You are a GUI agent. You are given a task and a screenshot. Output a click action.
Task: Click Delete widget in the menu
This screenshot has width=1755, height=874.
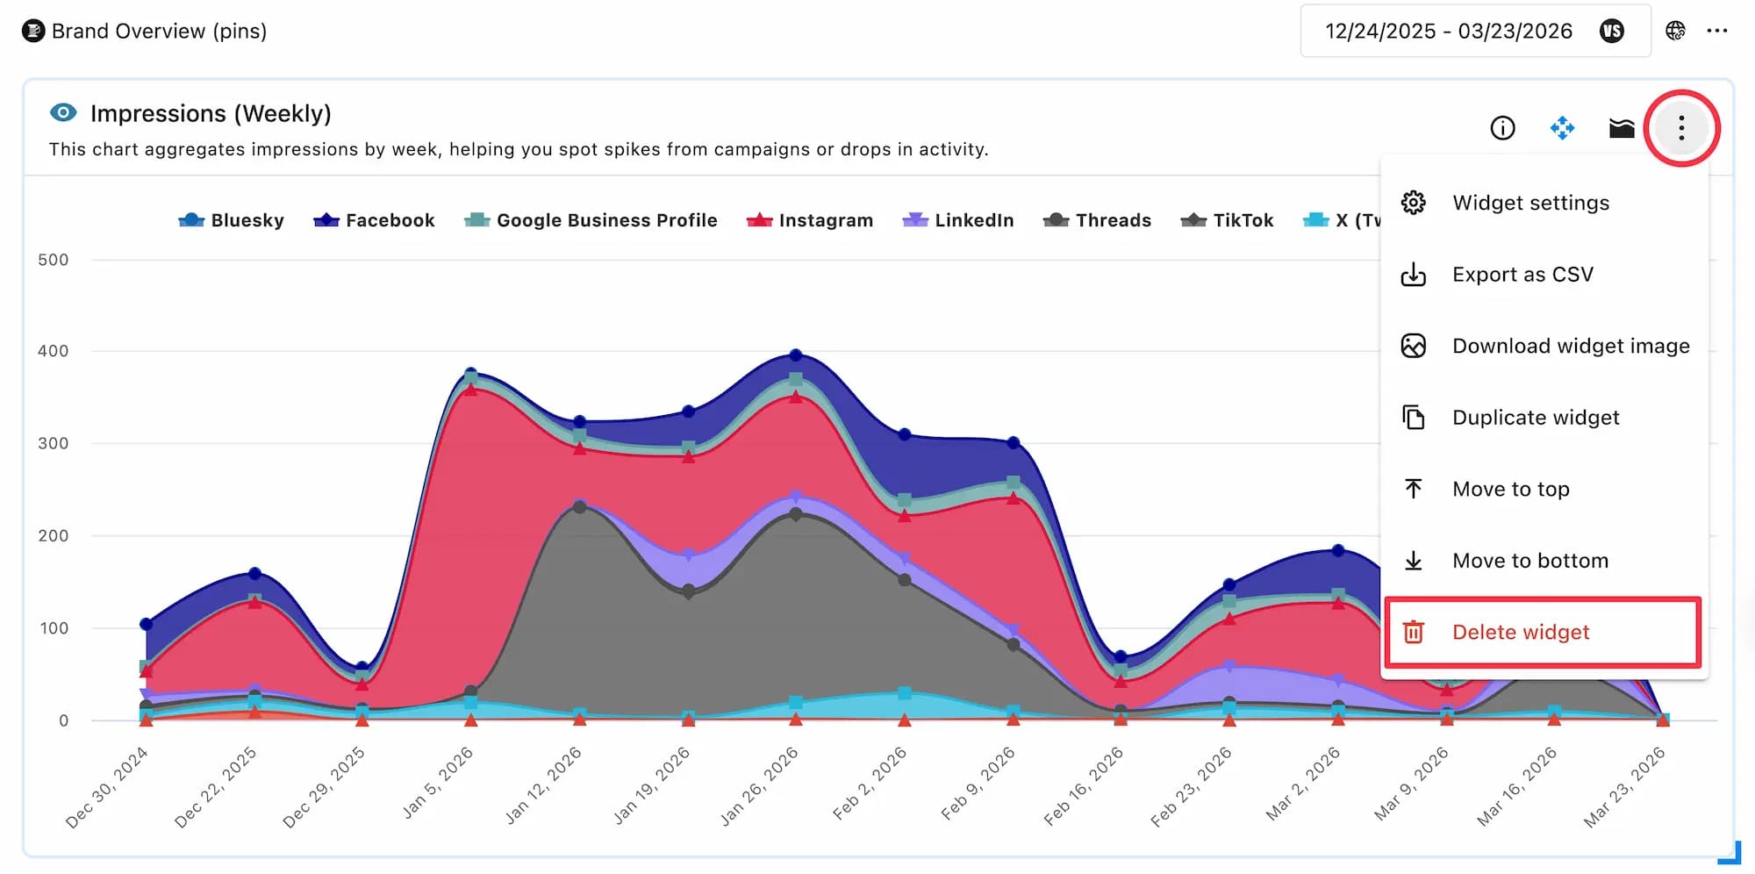click(x=1521, y=632)
